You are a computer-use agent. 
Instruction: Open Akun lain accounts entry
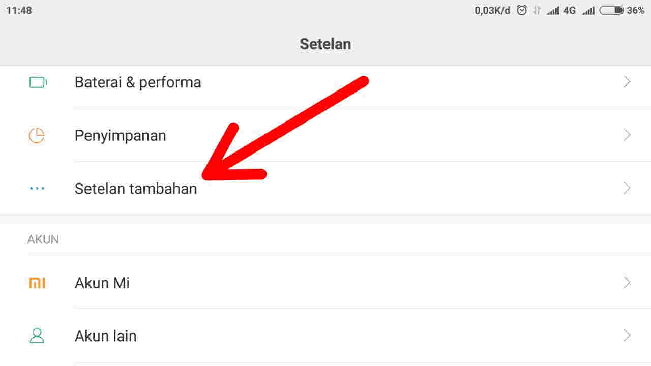point(106,336)
